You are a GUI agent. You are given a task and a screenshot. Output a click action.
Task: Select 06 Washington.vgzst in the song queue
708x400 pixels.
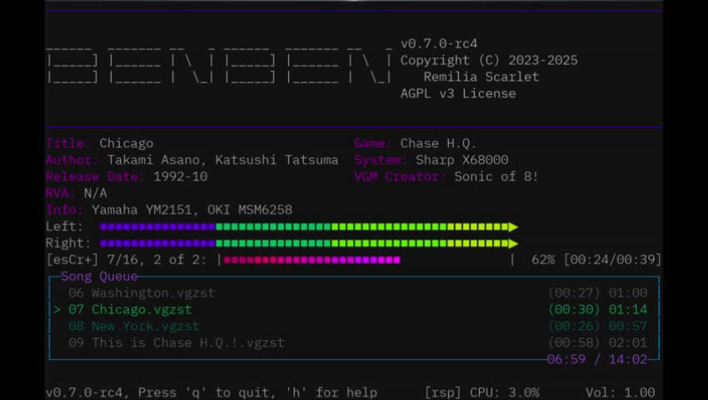(141, 293)
